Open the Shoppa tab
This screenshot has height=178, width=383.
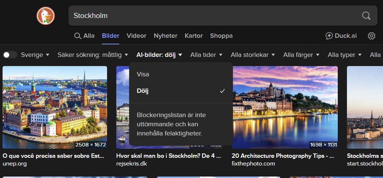point(221,36)
